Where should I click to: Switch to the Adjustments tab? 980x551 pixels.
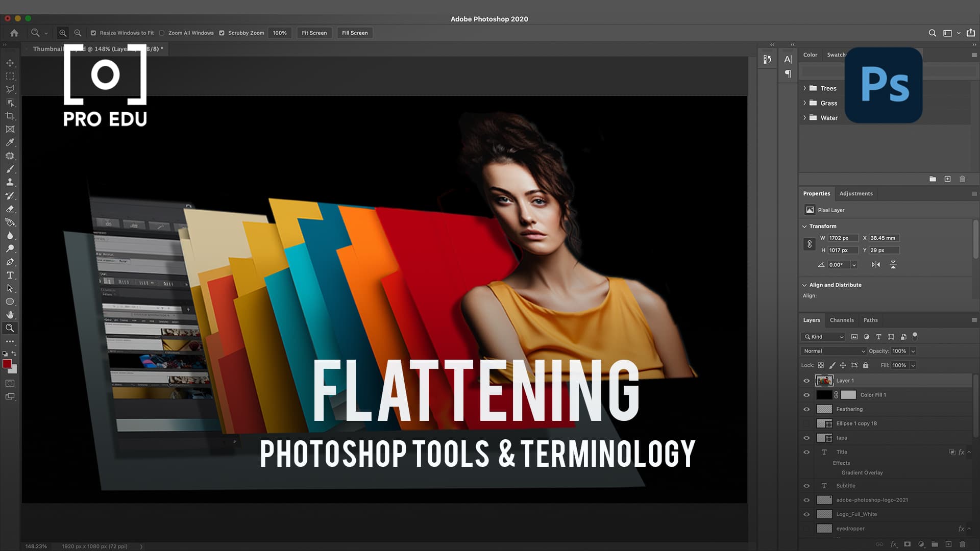855,193
